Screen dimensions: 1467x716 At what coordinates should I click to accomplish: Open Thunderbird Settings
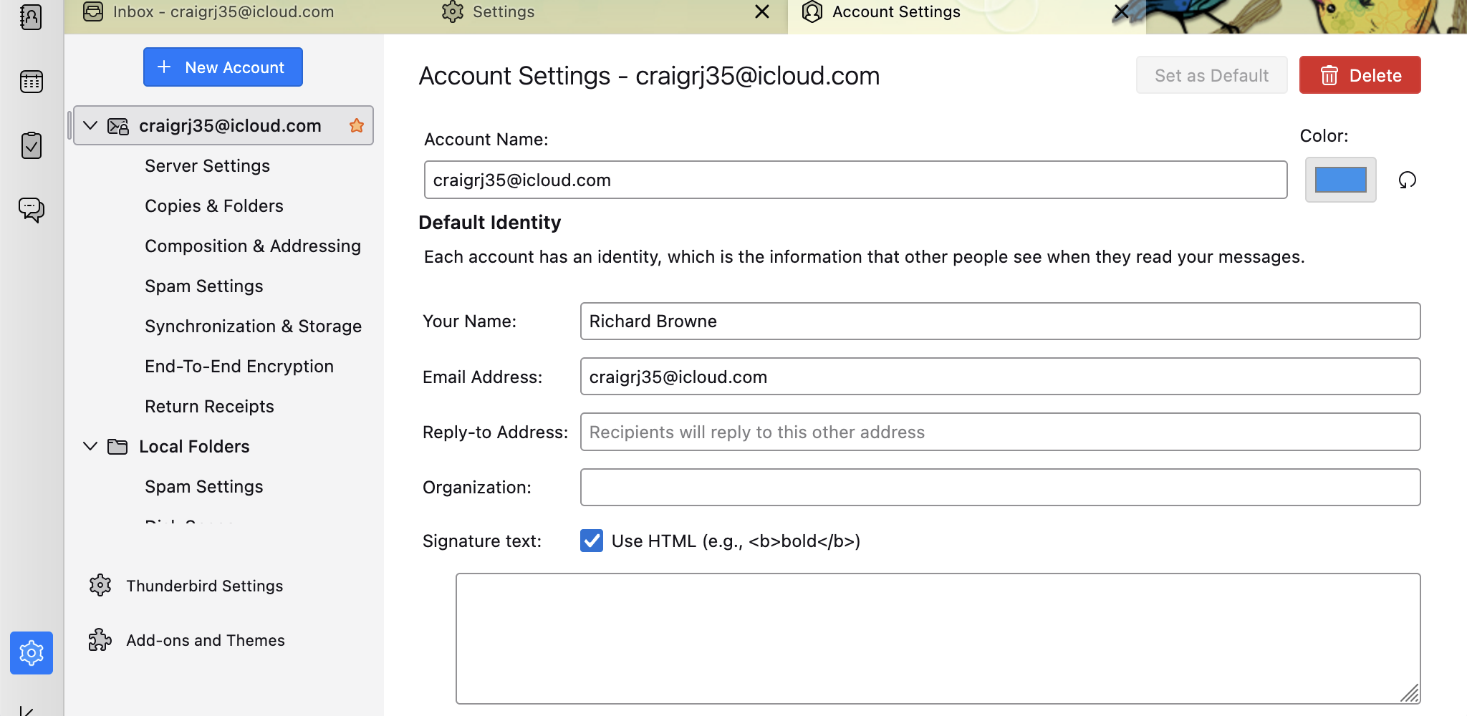(x=204, y=586)
